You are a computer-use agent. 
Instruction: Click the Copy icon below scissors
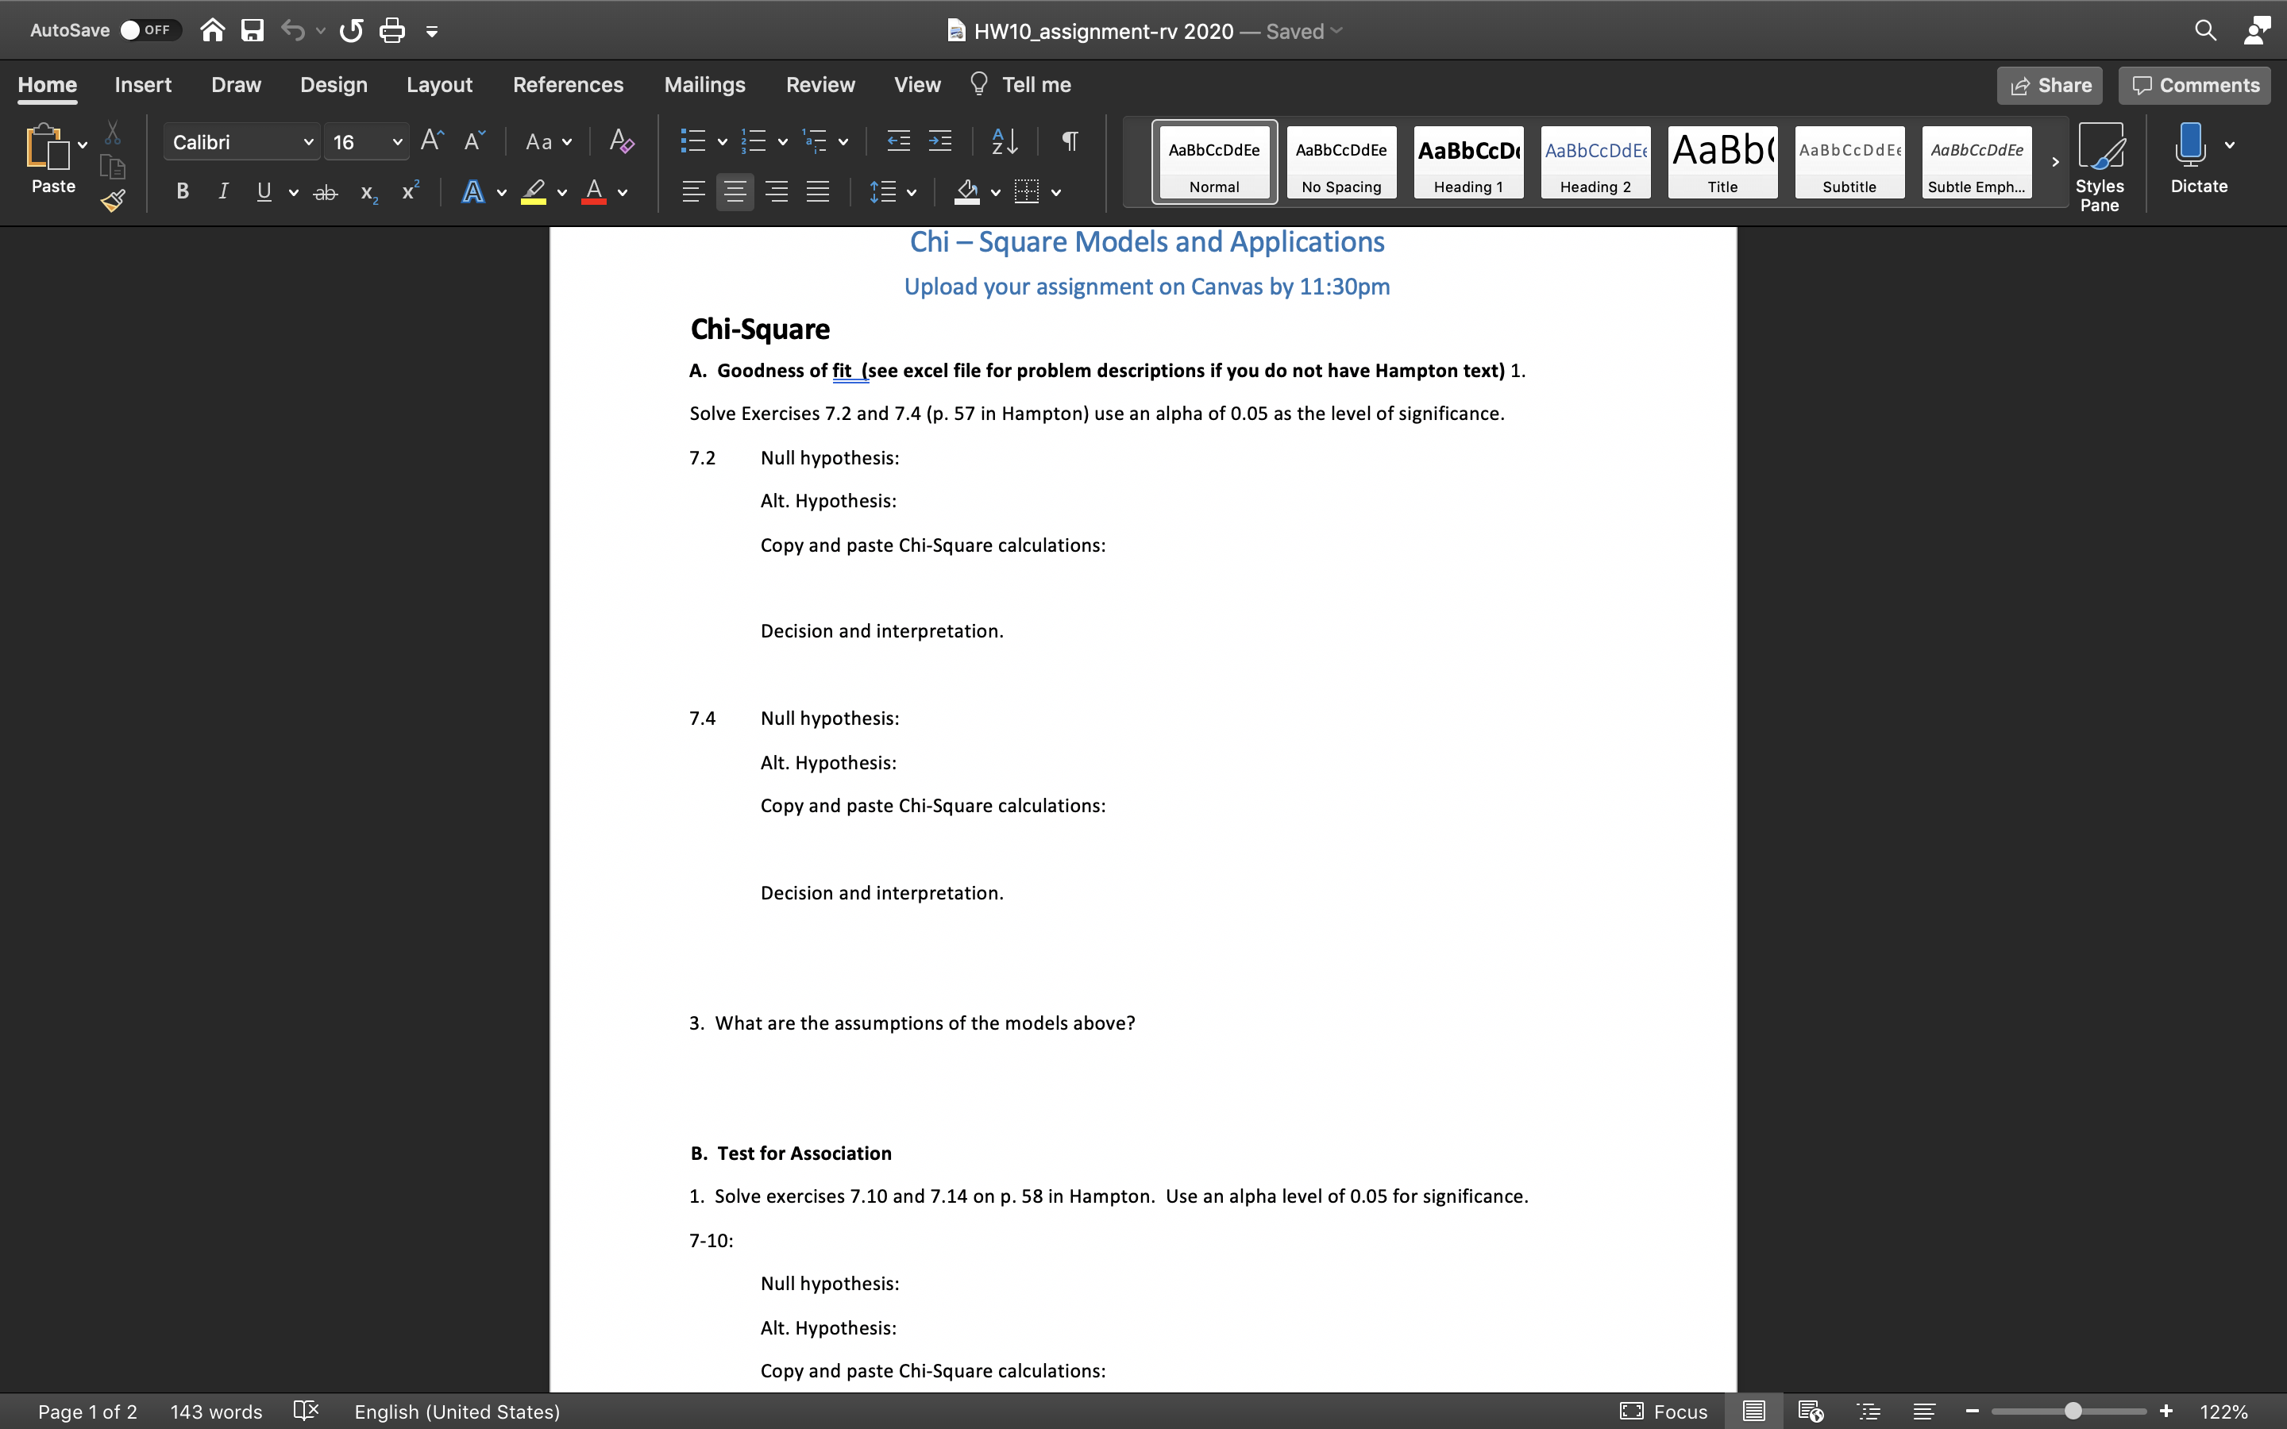pos(113,168)
